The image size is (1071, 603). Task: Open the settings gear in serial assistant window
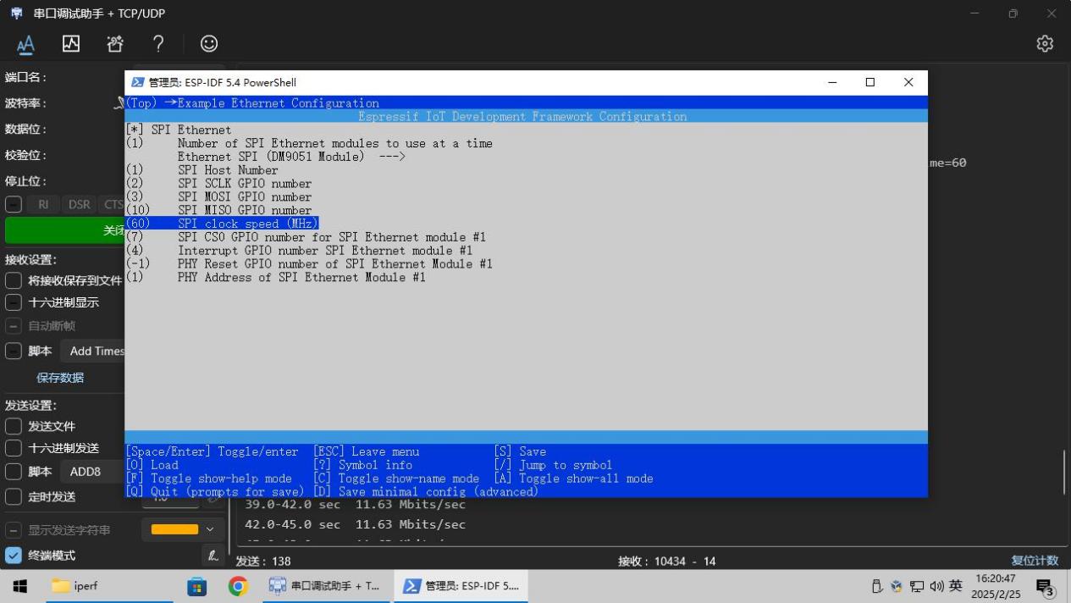[1045, 43]
